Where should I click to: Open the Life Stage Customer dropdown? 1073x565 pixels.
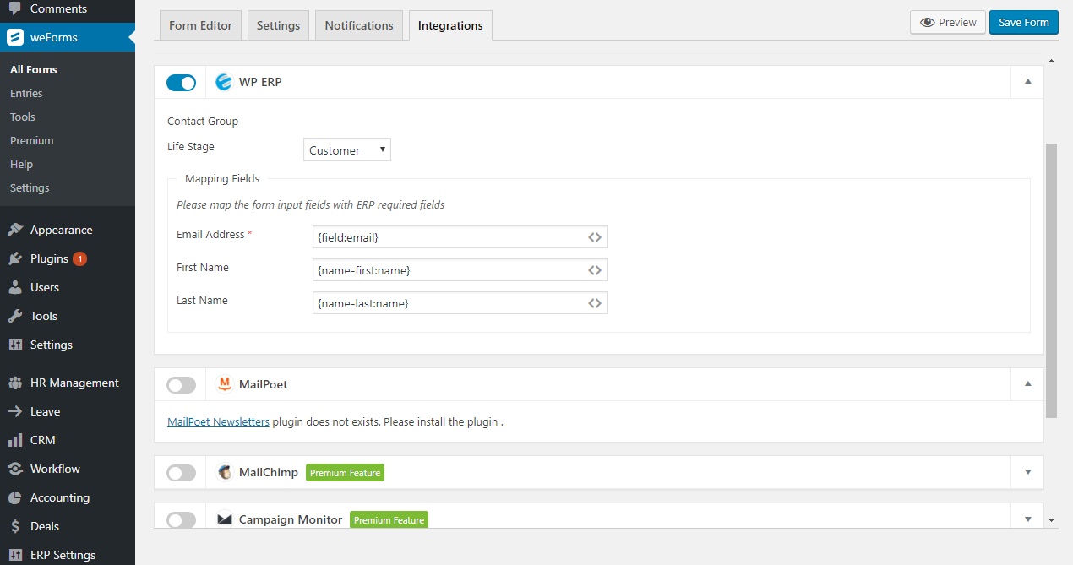tap(346, 149)
